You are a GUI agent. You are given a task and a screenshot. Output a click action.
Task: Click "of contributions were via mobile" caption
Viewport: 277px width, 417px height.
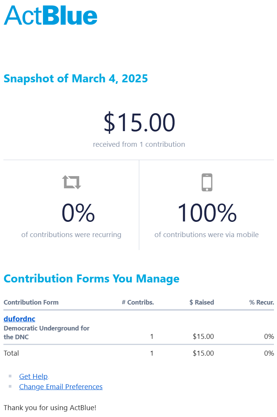point(207,234)
